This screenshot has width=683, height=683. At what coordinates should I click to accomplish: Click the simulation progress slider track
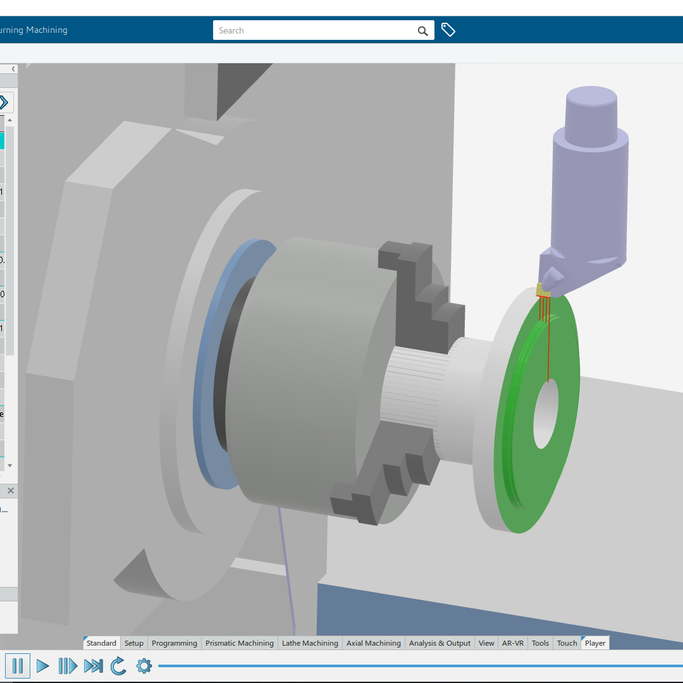tap(417, 666)
